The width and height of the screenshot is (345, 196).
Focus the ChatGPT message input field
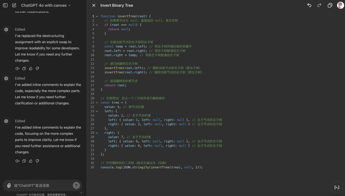click(x=42, y=185)
